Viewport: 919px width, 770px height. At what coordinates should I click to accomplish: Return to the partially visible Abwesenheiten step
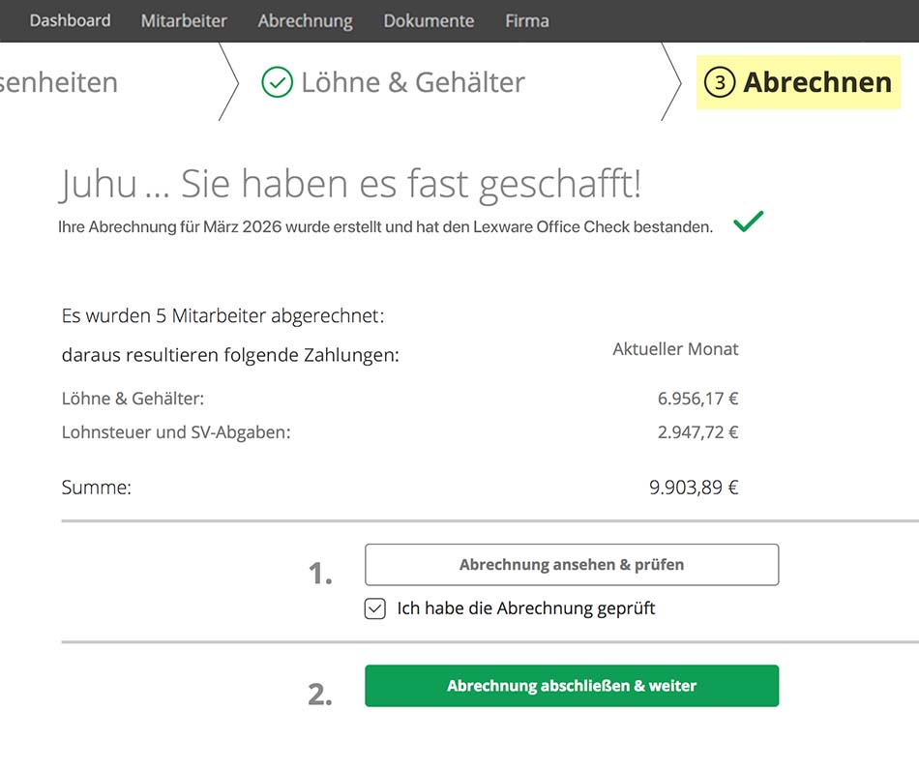(x=58, y=82)
